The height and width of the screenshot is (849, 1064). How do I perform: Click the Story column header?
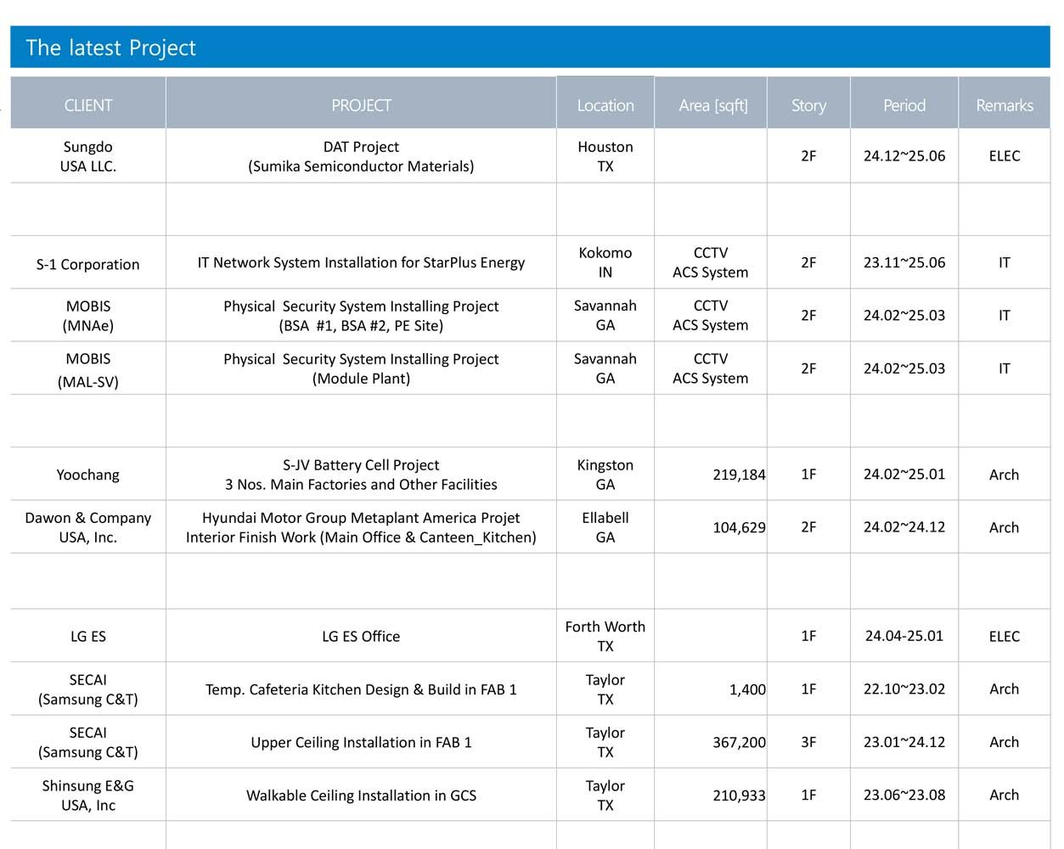[808, 105]
